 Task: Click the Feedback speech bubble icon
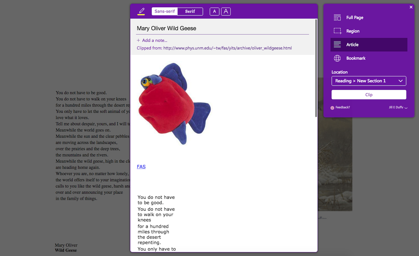[333, 107]
